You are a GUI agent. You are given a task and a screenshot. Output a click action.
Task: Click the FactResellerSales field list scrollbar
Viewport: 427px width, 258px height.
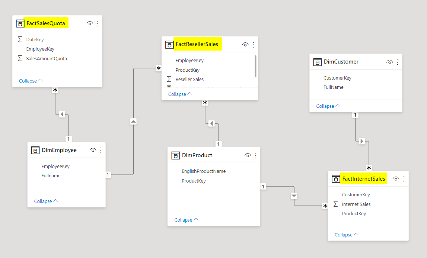pos(255,66)
